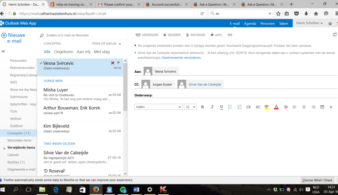Insert a table using the table icon
The width and height of the screenshot is (338, 195).
[x=322, y=107]
